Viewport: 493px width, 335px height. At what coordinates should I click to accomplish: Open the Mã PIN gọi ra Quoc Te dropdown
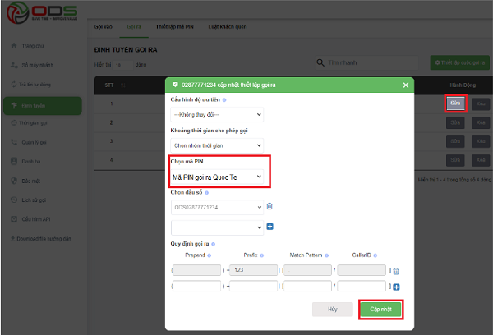217,177
